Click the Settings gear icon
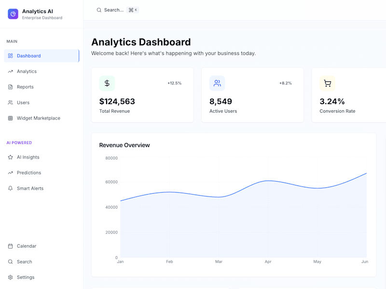Screen dimensions: 386x289 coord(10,277)
